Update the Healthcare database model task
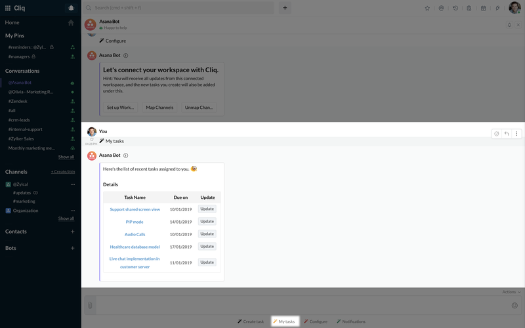Viewport: 525px width, 328px height. click(207, 247)
